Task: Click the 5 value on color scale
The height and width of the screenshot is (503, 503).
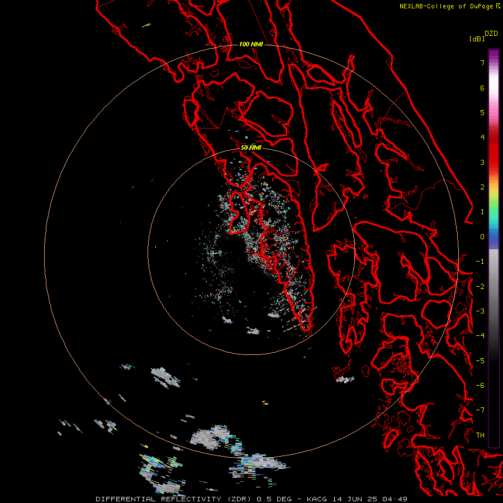Action: point(482,112)
